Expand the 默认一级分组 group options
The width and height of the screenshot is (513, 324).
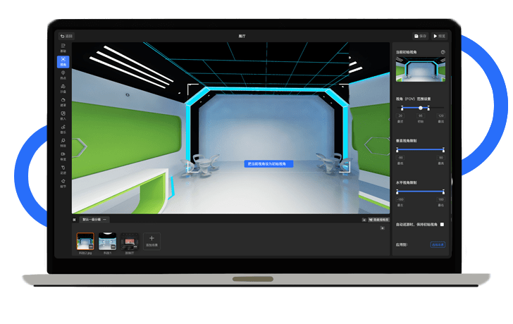click(104, 219)
